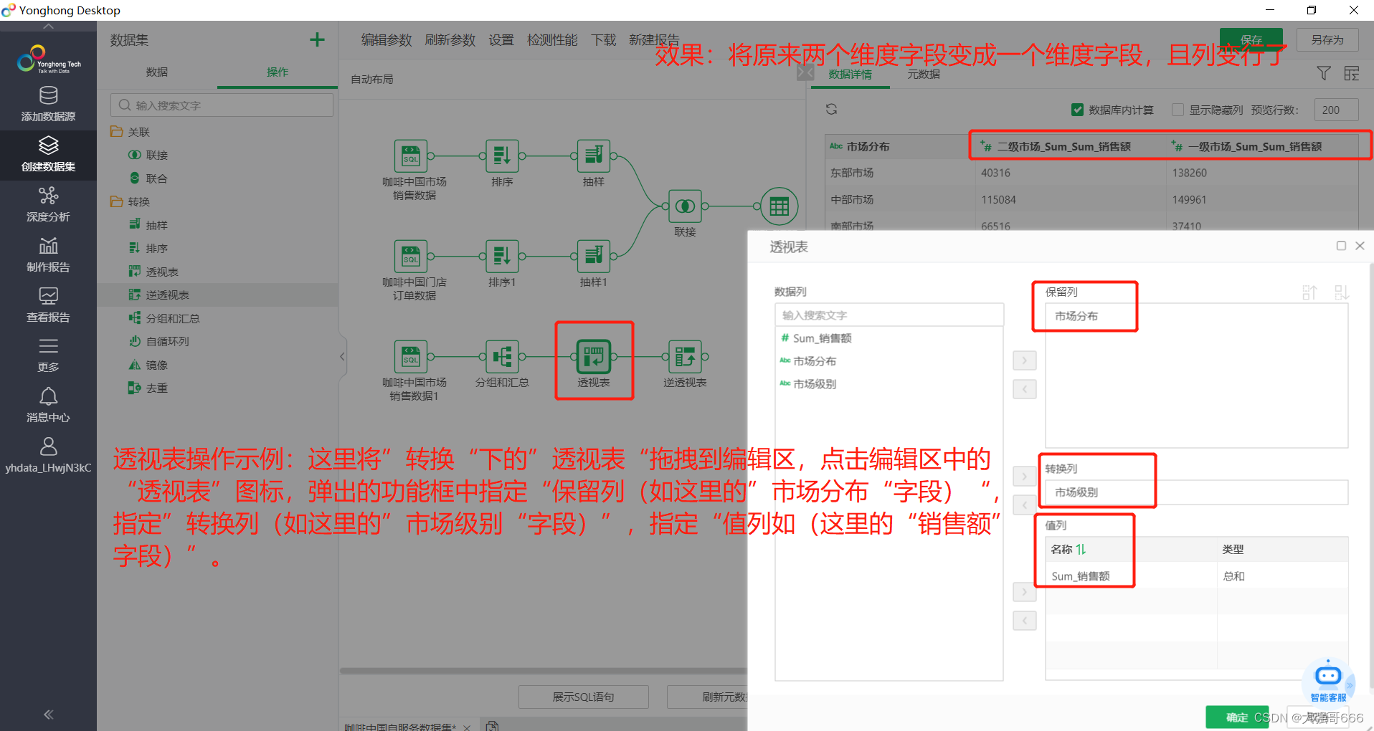This screenshot has height=731, width=1374.
Task: Sort retained columns ascending in dialog
Action: (x=1309, y=292)
